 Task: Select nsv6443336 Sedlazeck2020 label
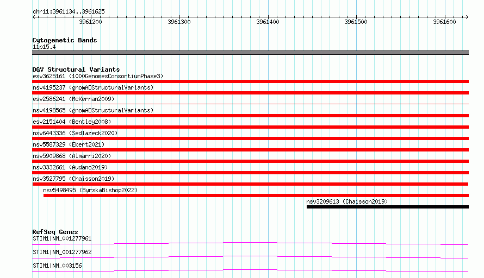[75, 133]
